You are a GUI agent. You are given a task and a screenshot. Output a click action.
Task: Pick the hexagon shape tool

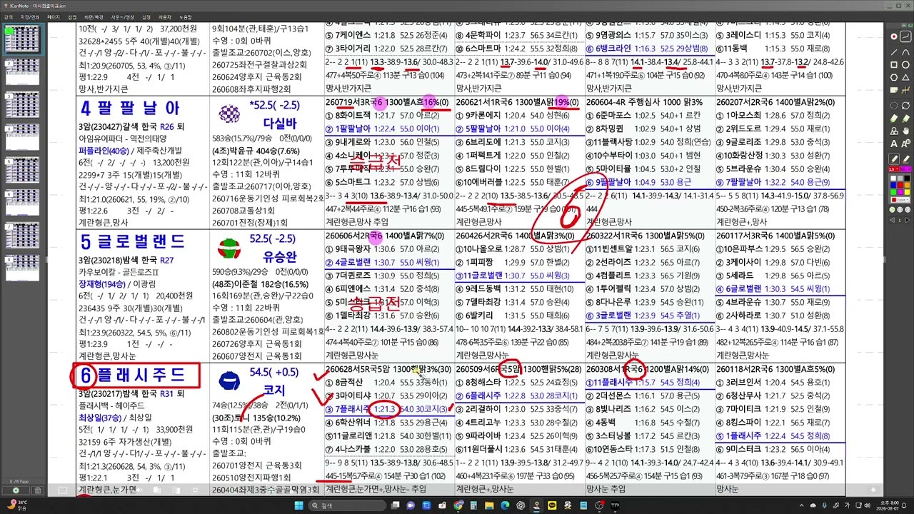point(893,77)
